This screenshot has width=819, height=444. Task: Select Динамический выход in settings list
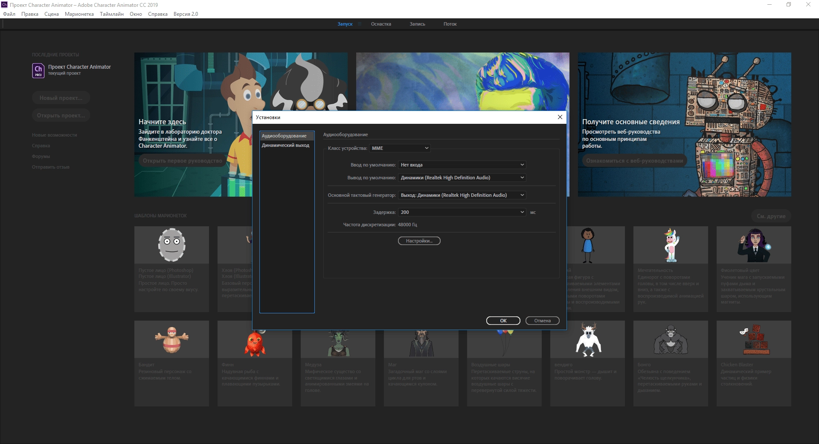[287, 145]
